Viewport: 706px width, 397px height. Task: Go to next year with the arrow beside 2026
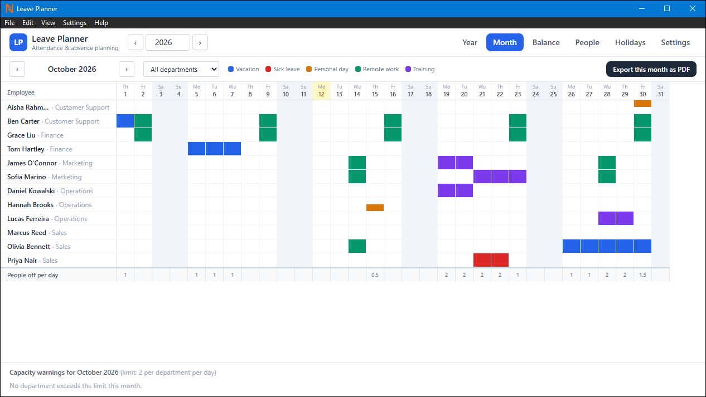(200, 42)
